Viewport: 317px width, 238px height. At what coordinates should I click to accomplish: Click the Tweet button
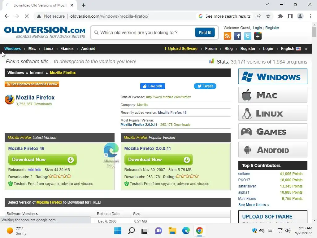[x=205, y=86]
